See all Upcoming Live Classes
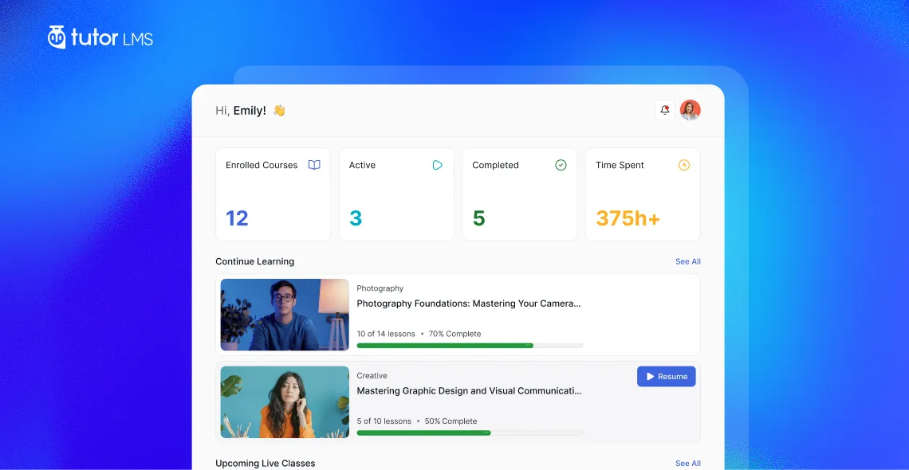 [x=687, y=463]
